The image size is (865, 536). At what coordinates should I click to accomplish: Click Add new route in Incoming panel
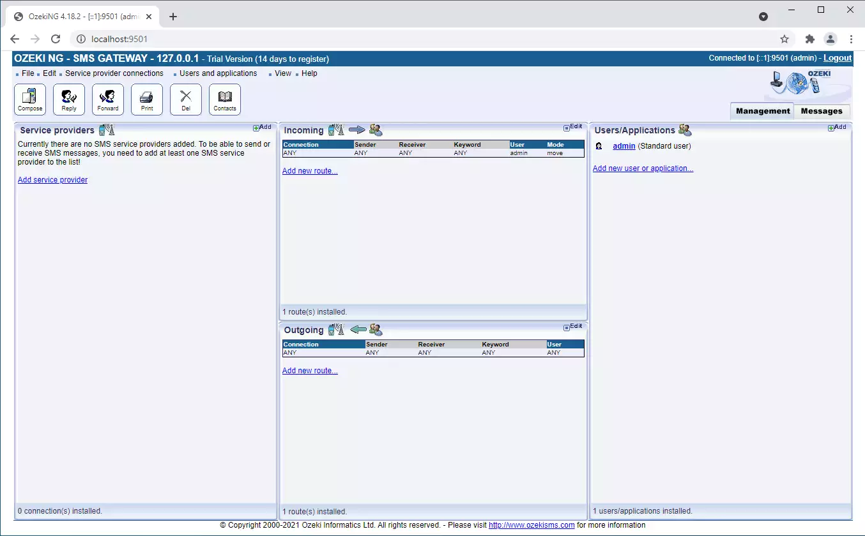click(x=310, y=171)
